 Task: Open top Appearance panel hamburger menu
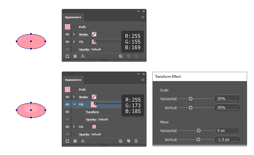tap(143, 17)
